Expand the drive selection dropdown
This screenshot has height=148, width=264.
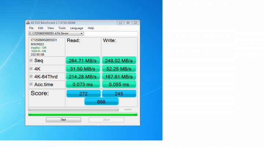56,33
